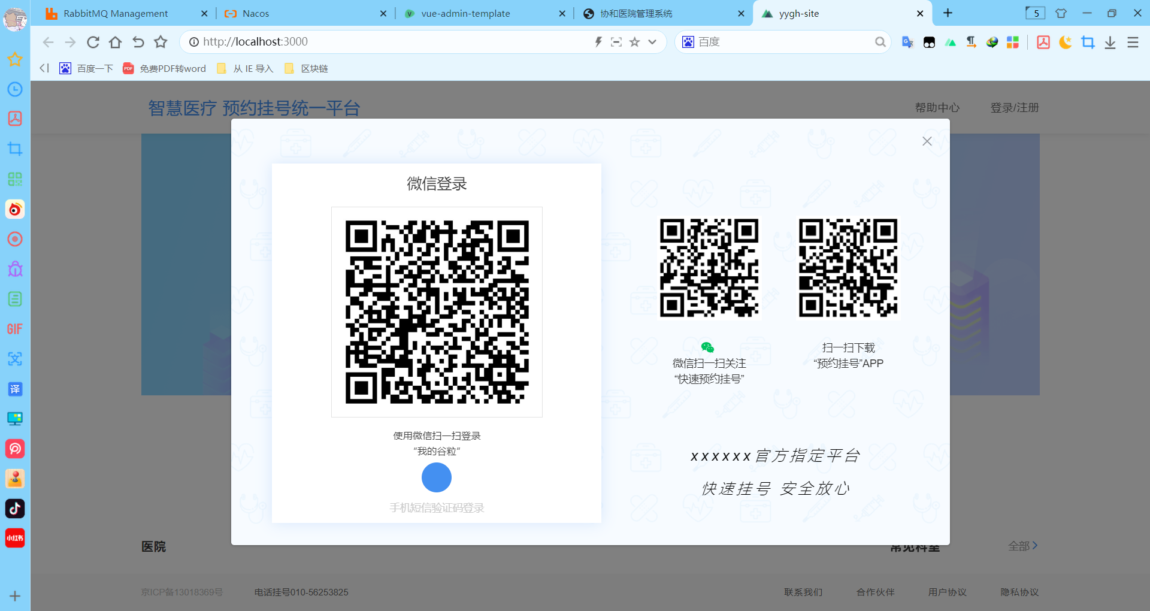The width and height of the screenshot is (1150, 611).
Task: Select 手机短信验证码登录 login option
Action: pyautogui.click(x=436, y=507)
